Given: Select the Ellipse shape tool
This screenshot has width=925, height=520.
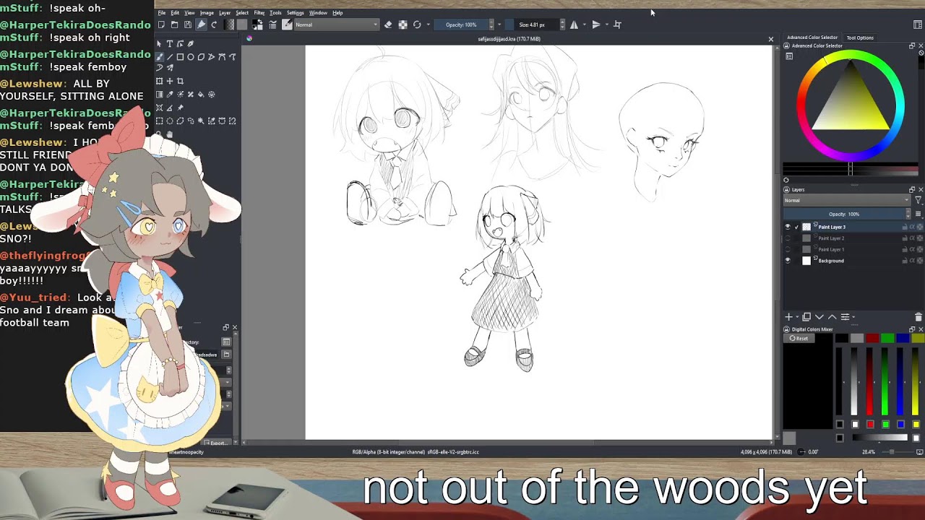Looking at the screenshot, I should pyautogui.click(x=191, y=57).
